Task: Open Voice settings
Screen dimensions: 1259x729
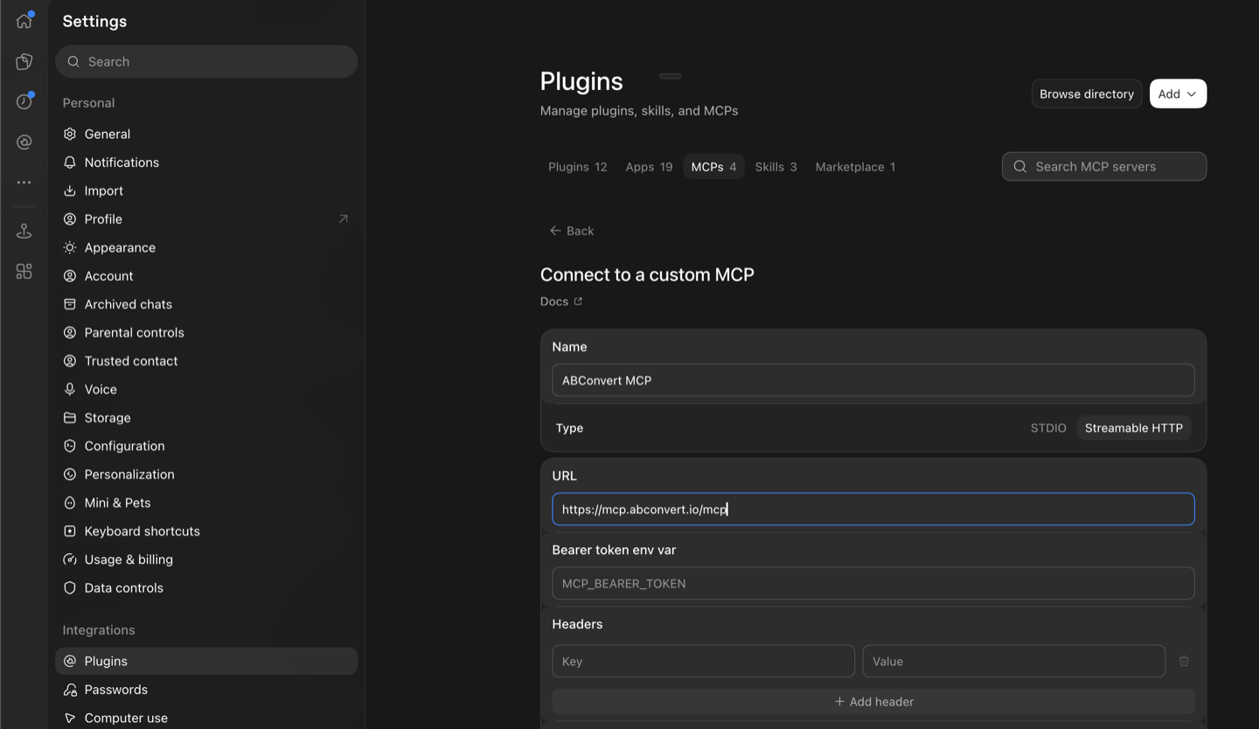Action: [206, 389]
